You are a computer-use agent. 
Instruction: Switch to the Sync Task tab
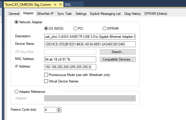[65, 14]
